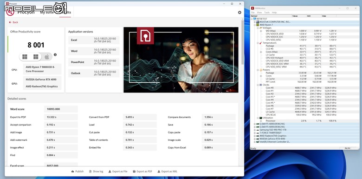Click the Clocks icon in HWMonitor

click(x=261, y=85)
